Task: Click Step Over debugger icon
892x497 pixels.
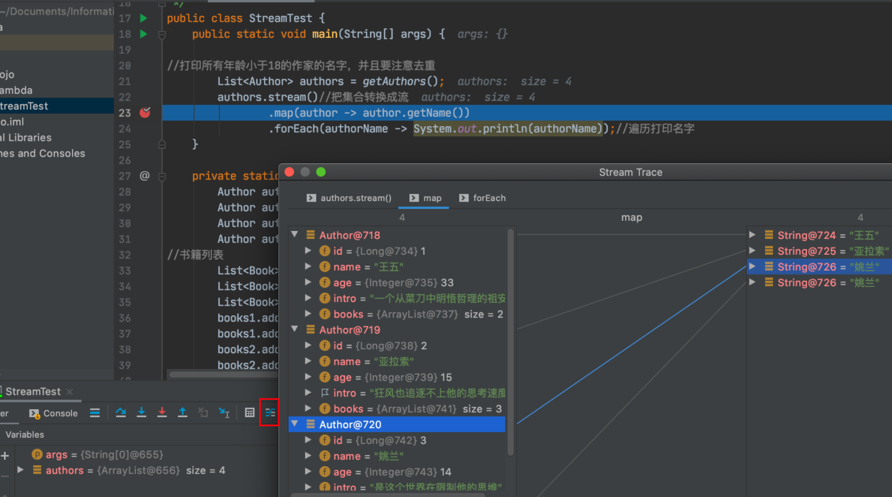Action: [121, 413]
